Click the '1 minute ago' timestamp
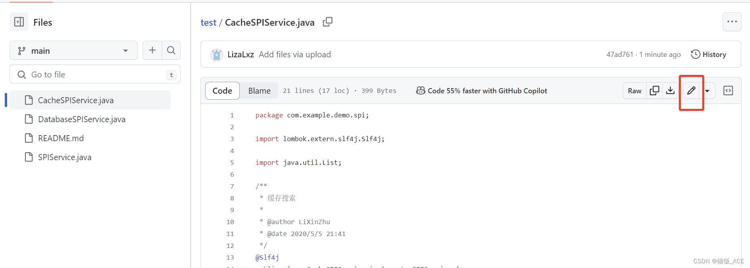This screenshot has width=750, height=268. coord(660,55)
